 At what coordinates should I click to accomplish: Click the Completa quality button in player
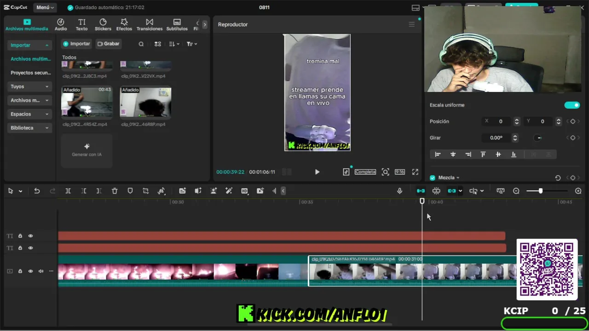(365, 172)
